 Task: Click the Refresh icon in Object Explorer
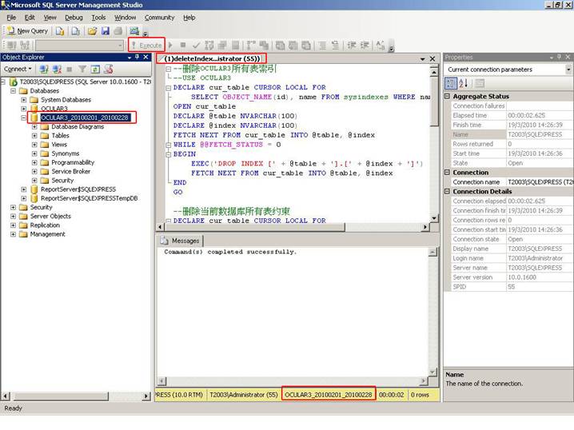click(95, 69)
